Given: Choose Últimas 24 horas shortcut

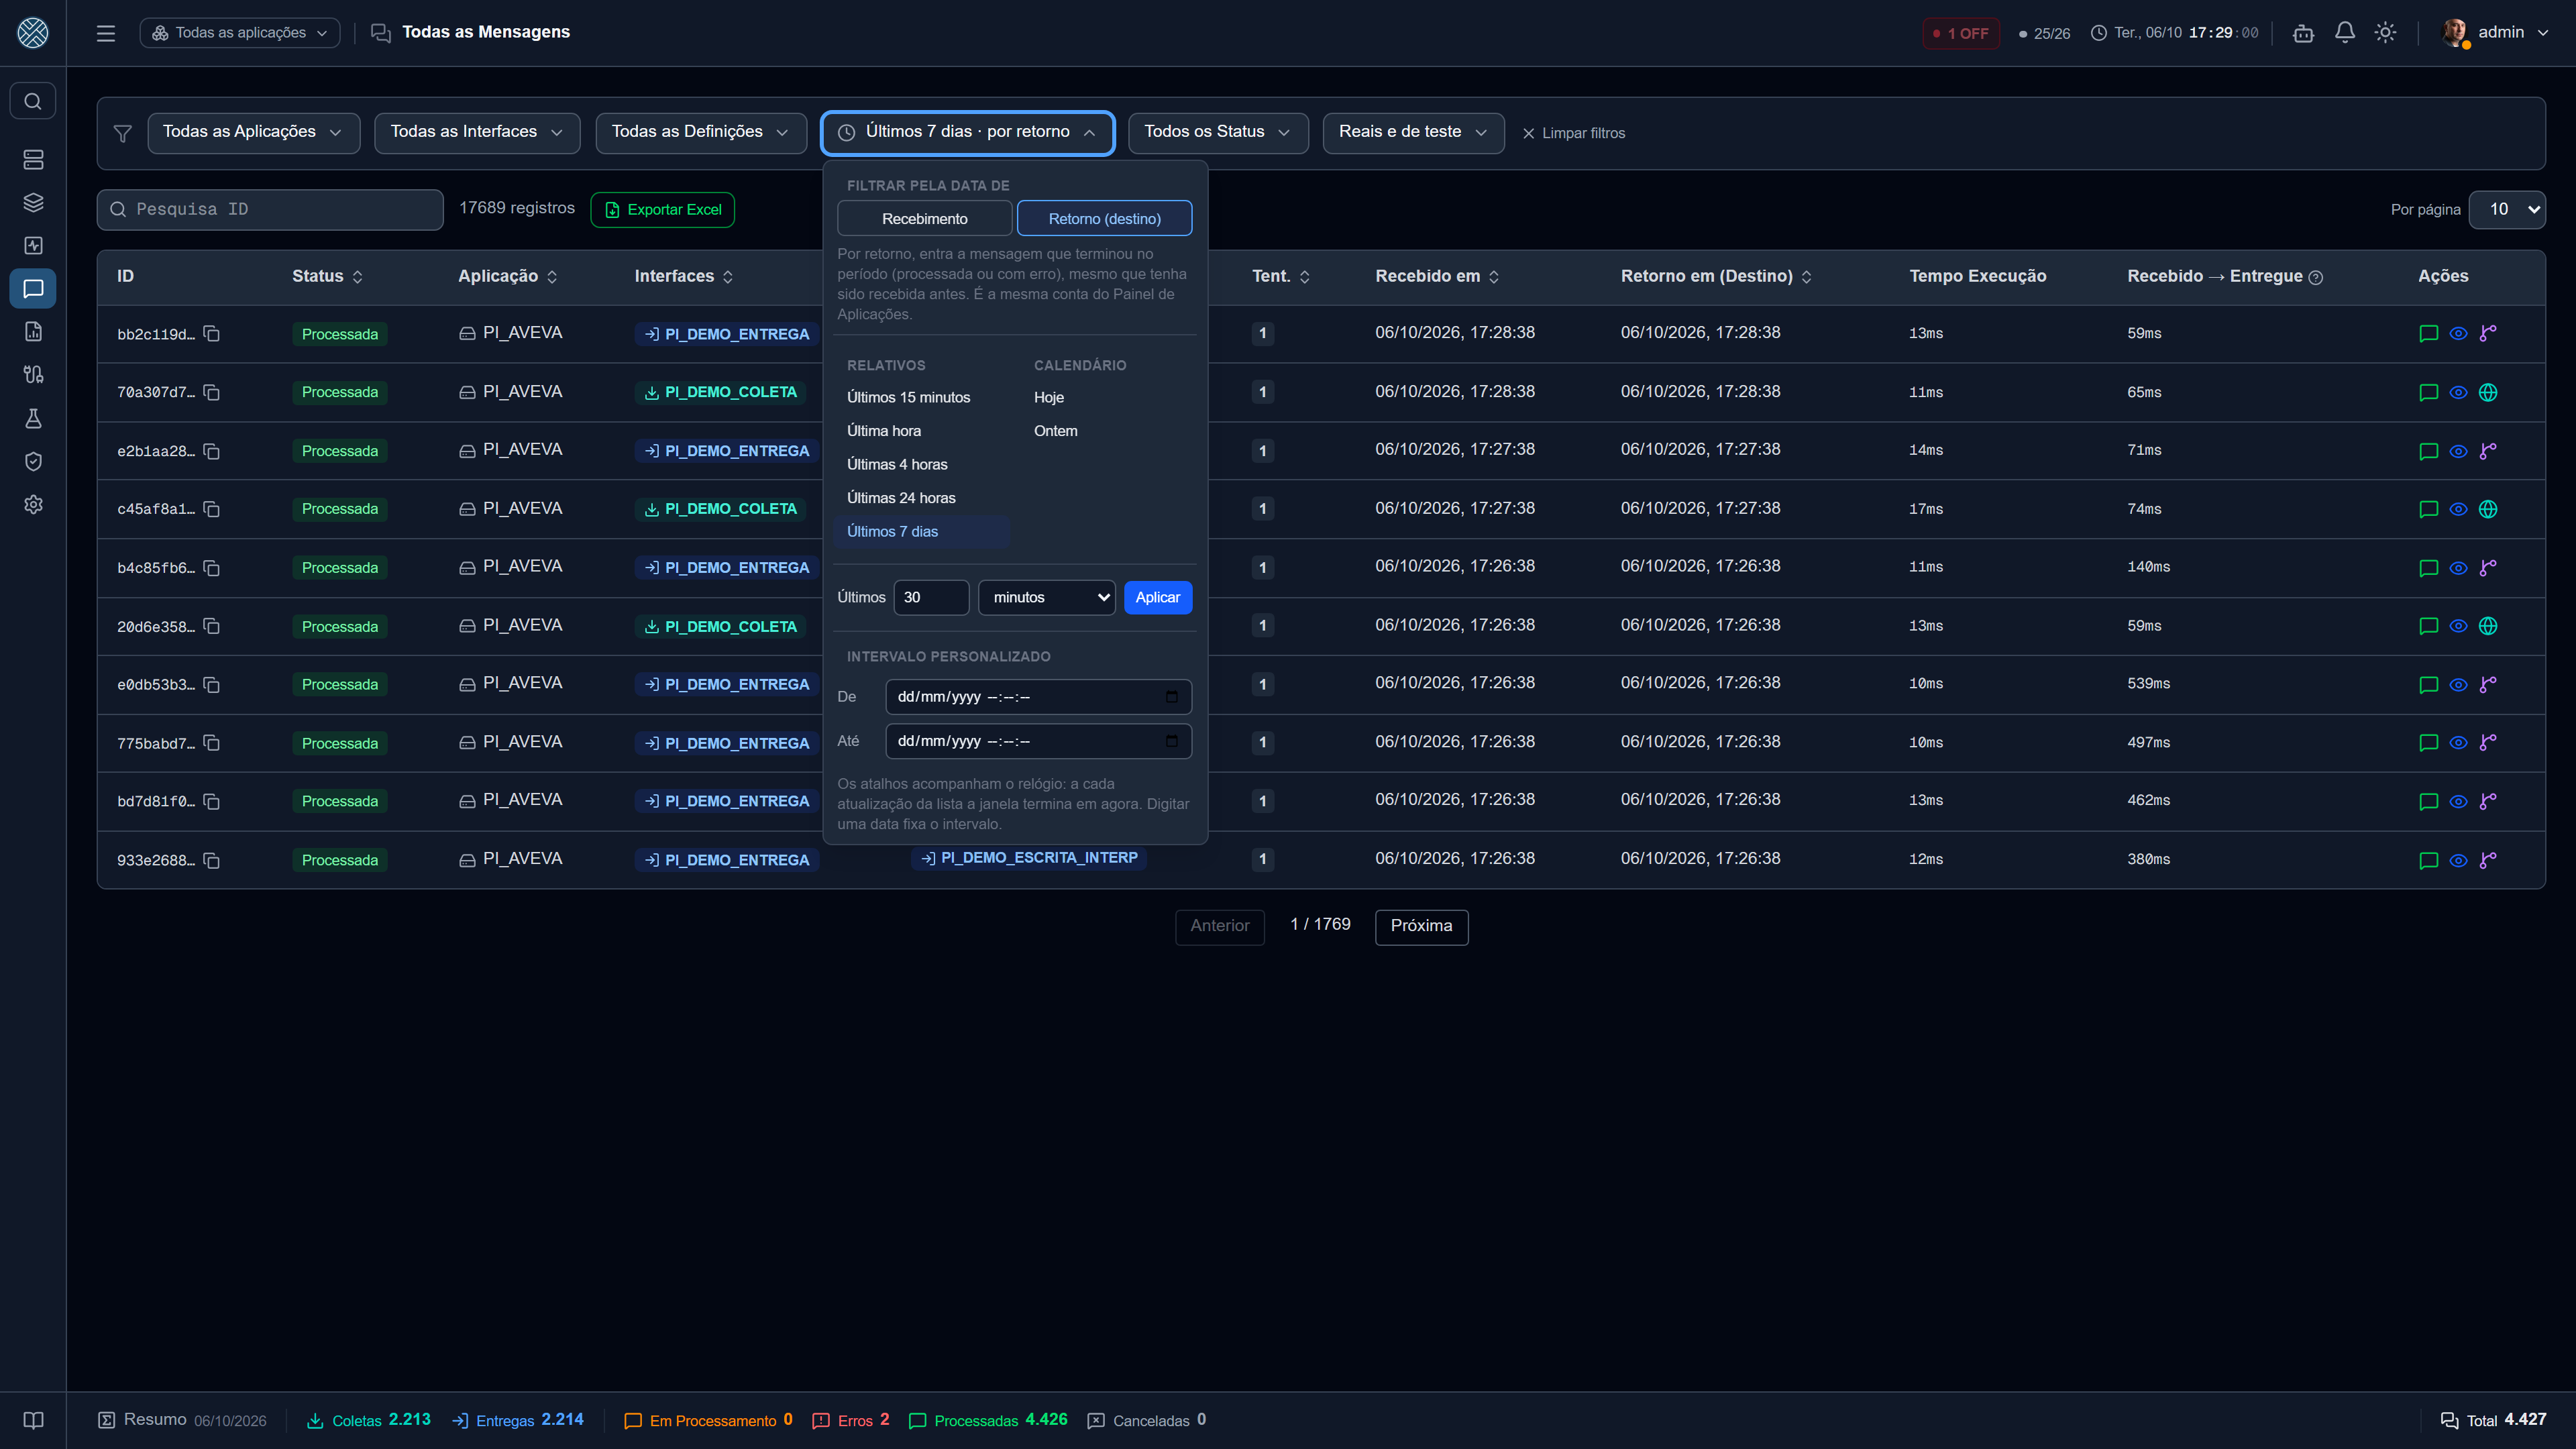Looking at the screenshot, I should click(901, 497).
